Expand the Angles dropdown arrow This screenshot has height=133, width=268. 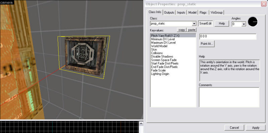point(244,24)
